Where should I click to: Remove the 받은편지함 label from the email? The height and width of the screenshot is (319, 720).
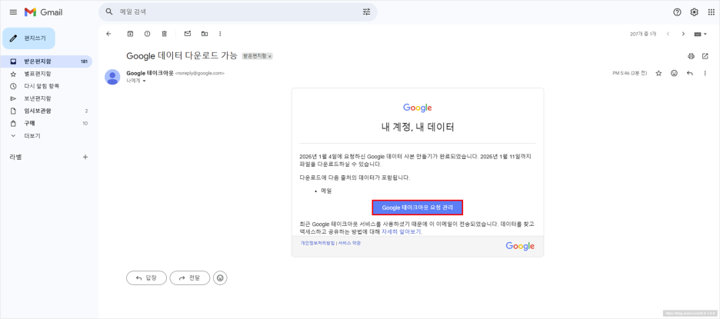coord(270,56)
